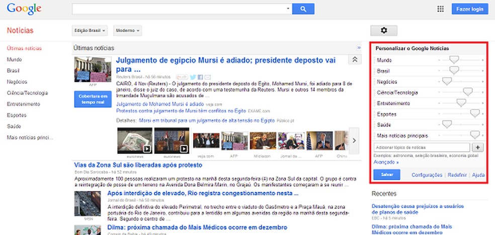
Task: Open the Google apps grid icon
Action: pyautogui.click(x=440, y=9)
